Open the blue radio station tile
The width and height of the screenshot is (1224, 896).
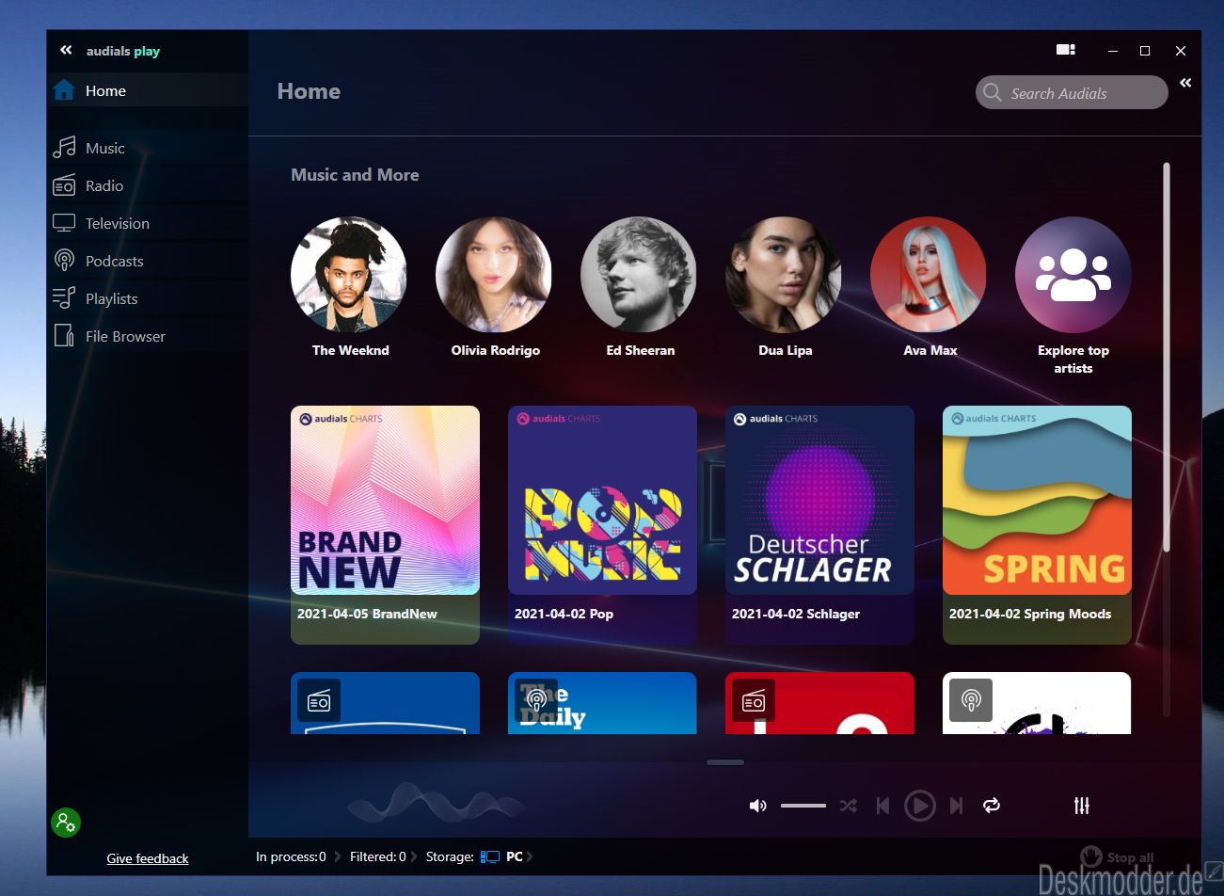[x=385, y=703]
